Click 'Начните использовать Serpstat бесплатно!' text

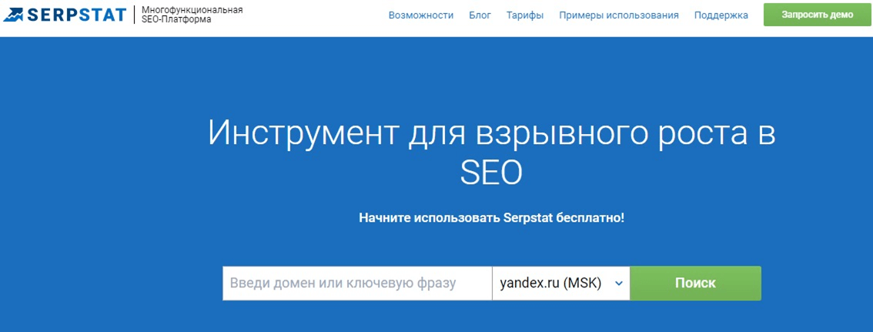click(492, 217)
